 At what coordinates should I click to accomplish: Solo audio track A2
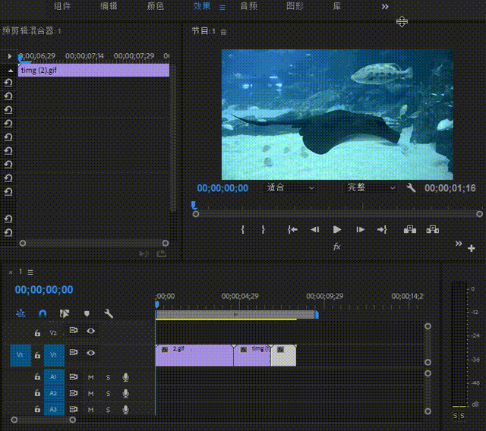(x=108, y=393)
